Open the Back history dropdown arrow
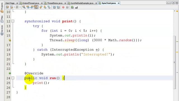This screenshot has width=179, height=101. click(x=14, y=7)
